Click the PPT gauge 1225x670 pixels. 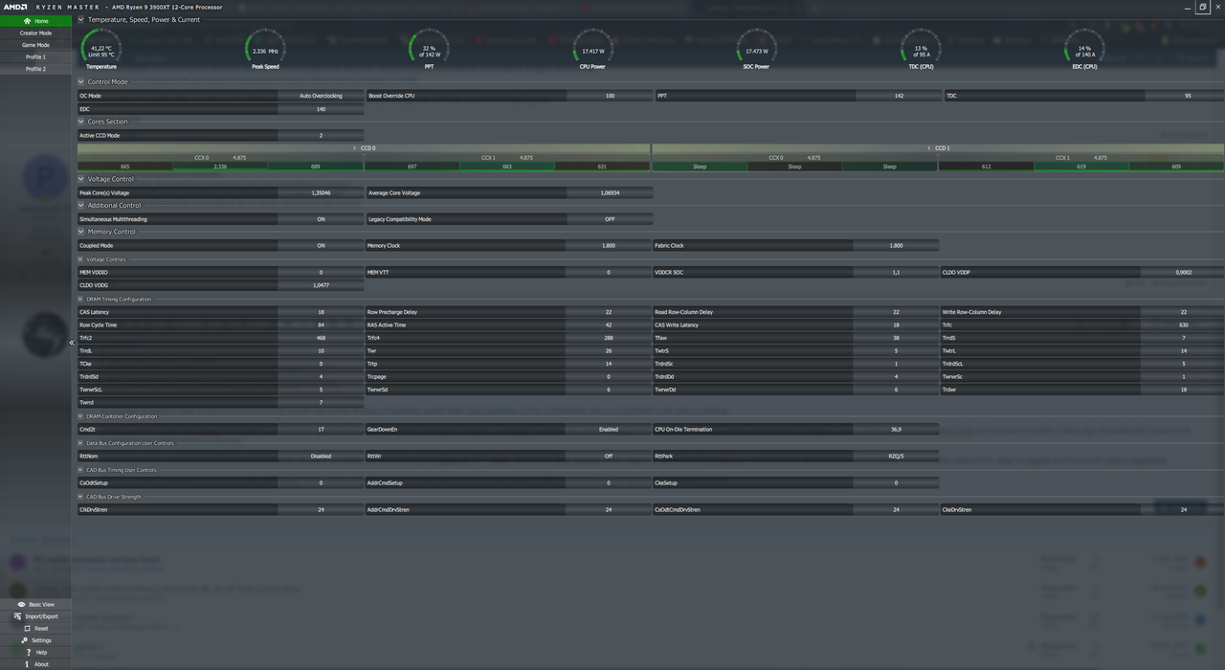pos(429,49)
